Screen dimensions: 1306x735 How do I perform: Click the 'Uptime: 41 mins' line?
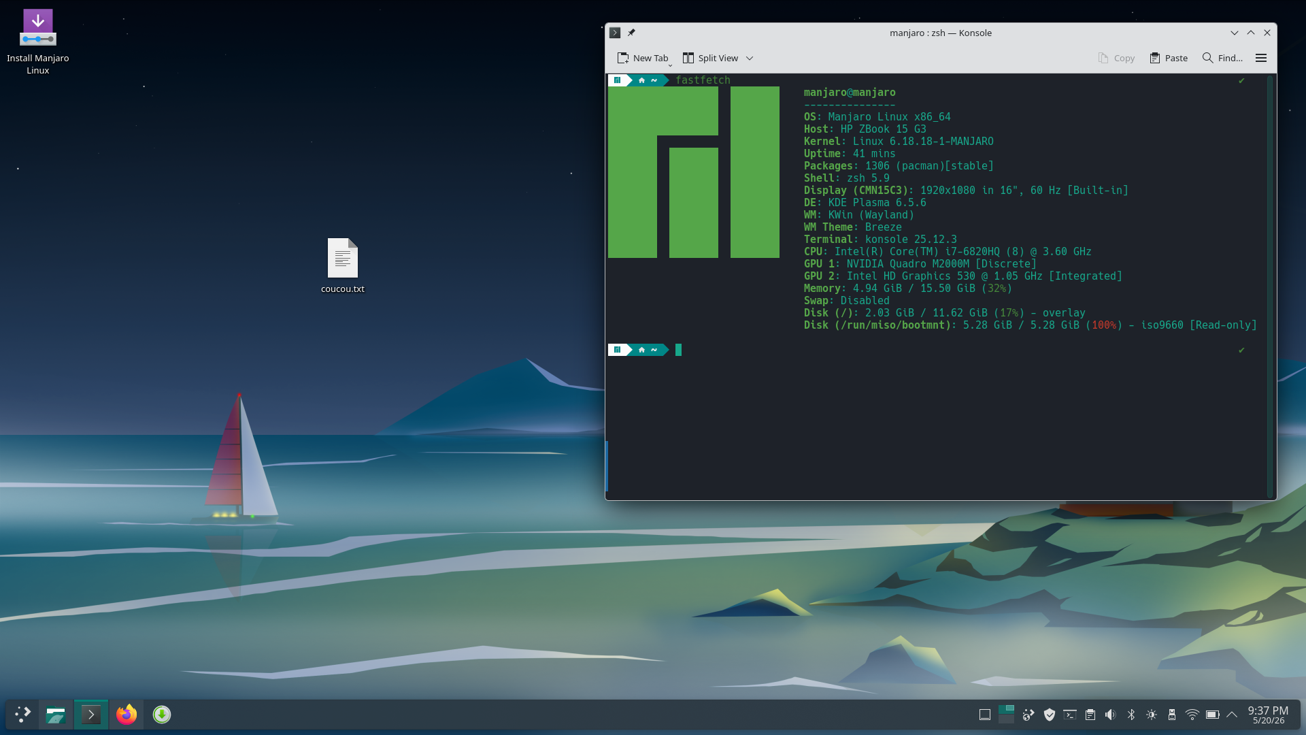click(x=850, y=154)
